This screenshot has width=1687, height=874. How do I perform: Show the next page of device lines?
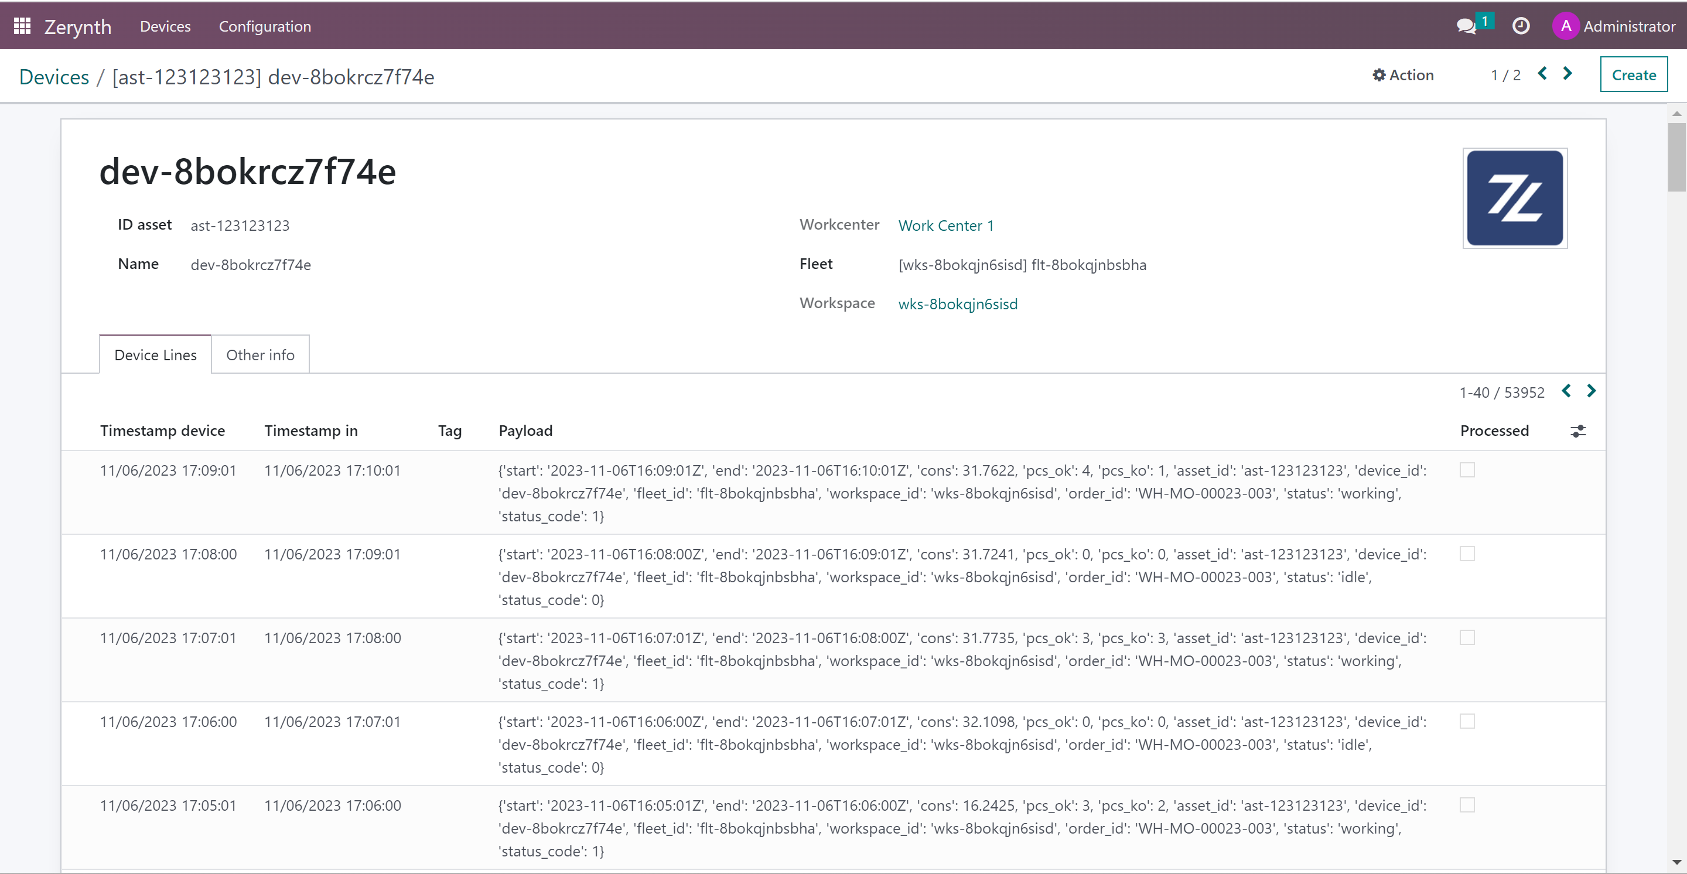tap(1592, 391)
